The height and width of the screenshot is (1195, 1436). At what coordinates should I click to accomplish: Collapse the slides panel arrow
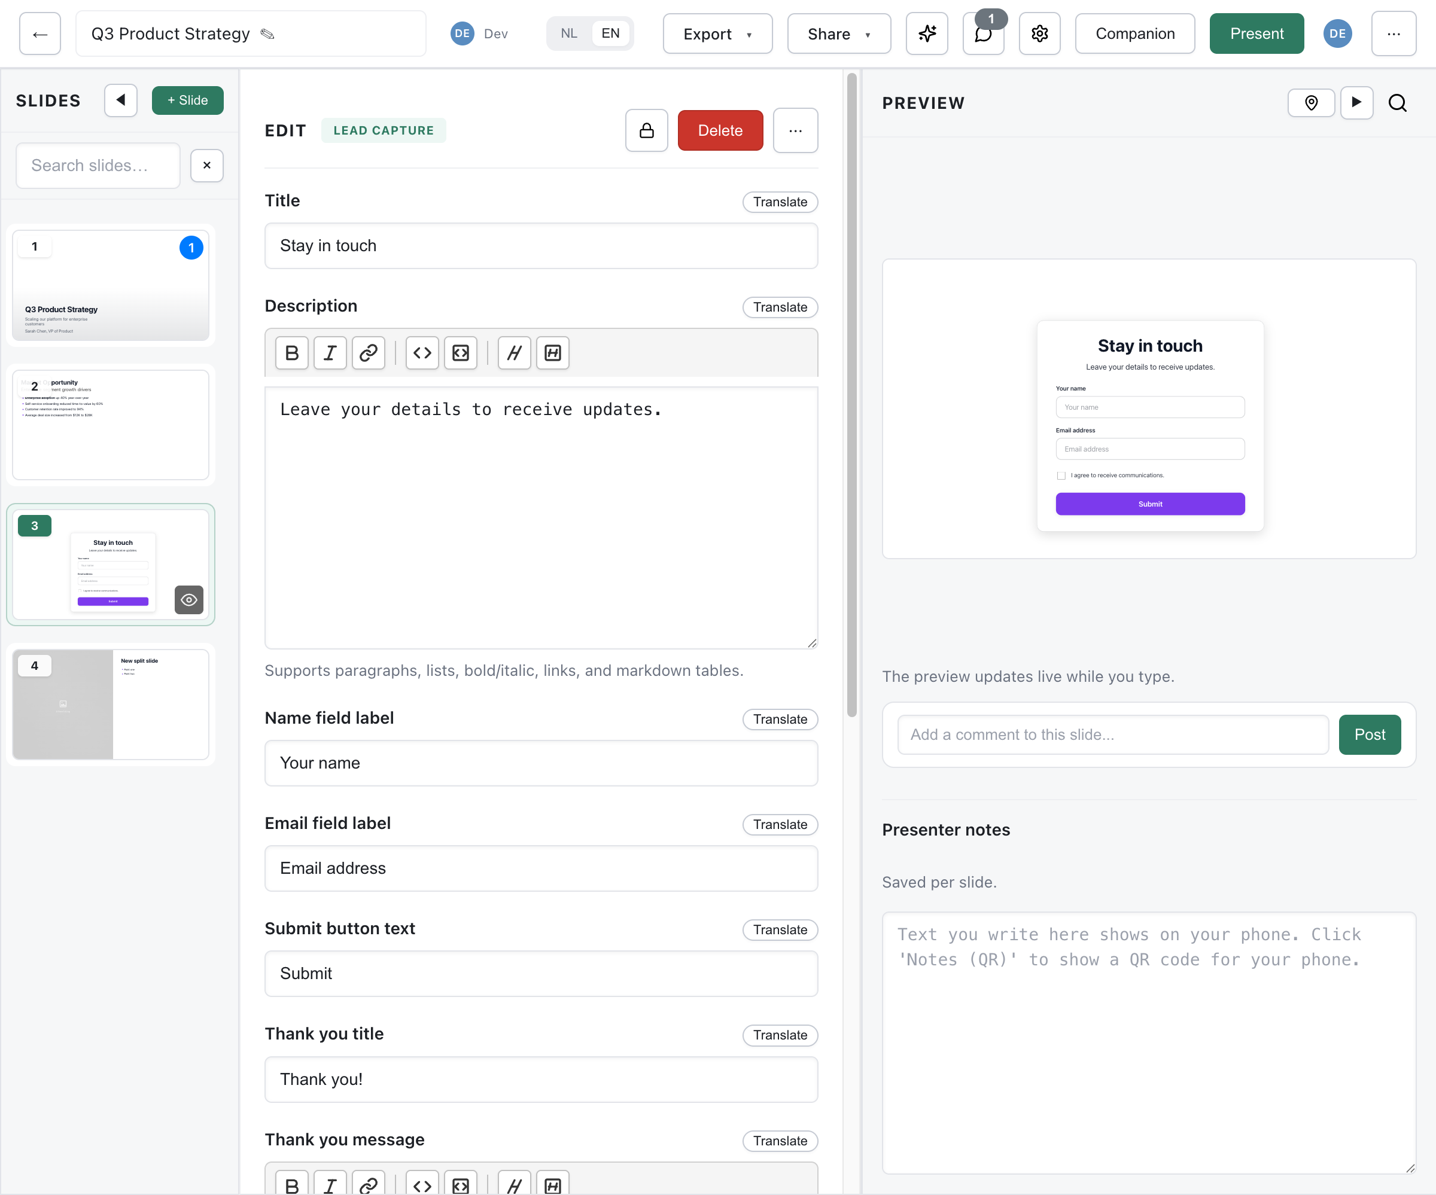[120, 100]
